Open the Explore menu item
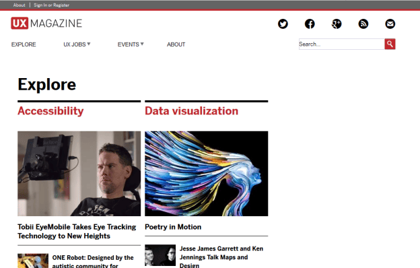 24,44
